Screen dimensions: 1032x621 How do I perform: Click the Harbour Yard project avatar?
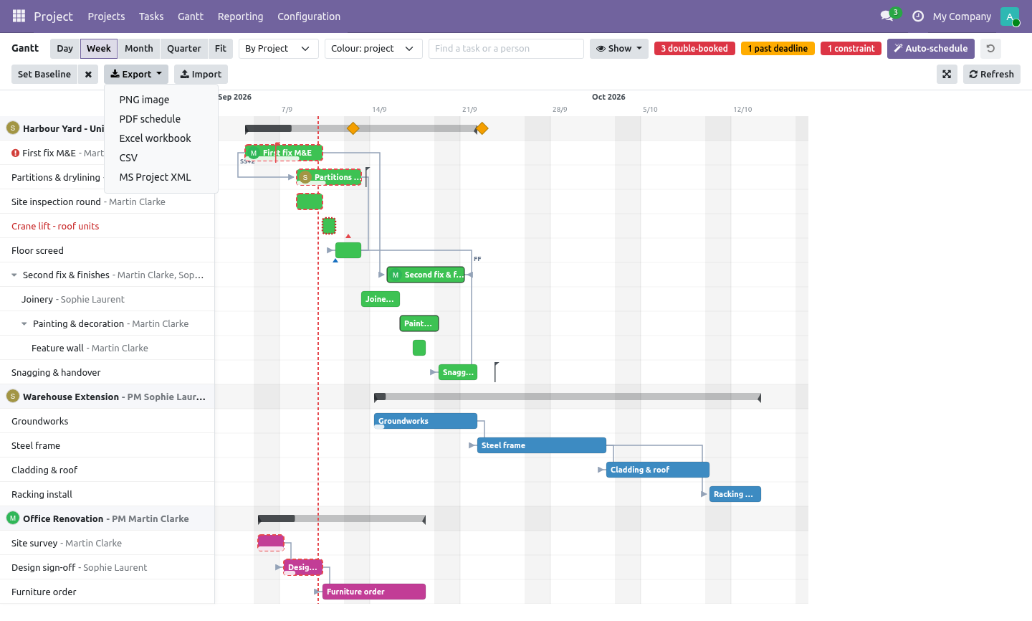[13, 128]
